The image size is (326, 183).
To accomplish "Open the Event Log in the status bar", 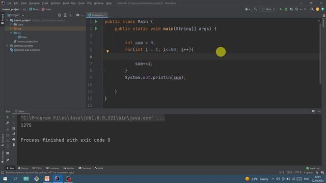I will point(313,168).
